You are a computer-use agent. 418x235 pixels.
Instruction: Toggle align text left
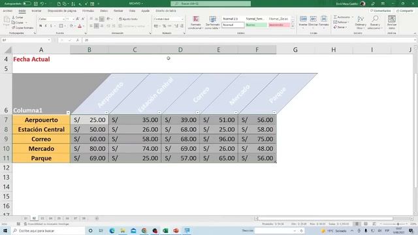pos(91,26)
